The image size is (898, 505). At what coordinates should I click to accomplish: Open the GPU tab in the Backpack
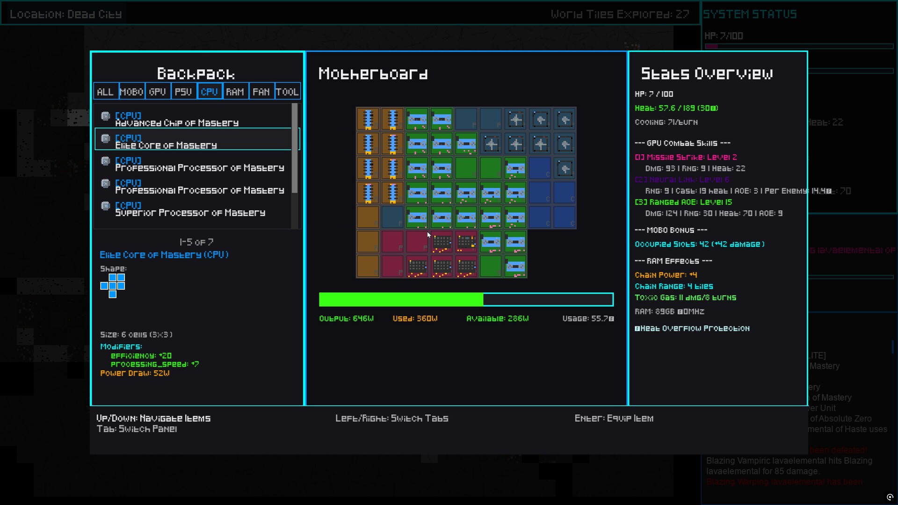pos(157,91)
